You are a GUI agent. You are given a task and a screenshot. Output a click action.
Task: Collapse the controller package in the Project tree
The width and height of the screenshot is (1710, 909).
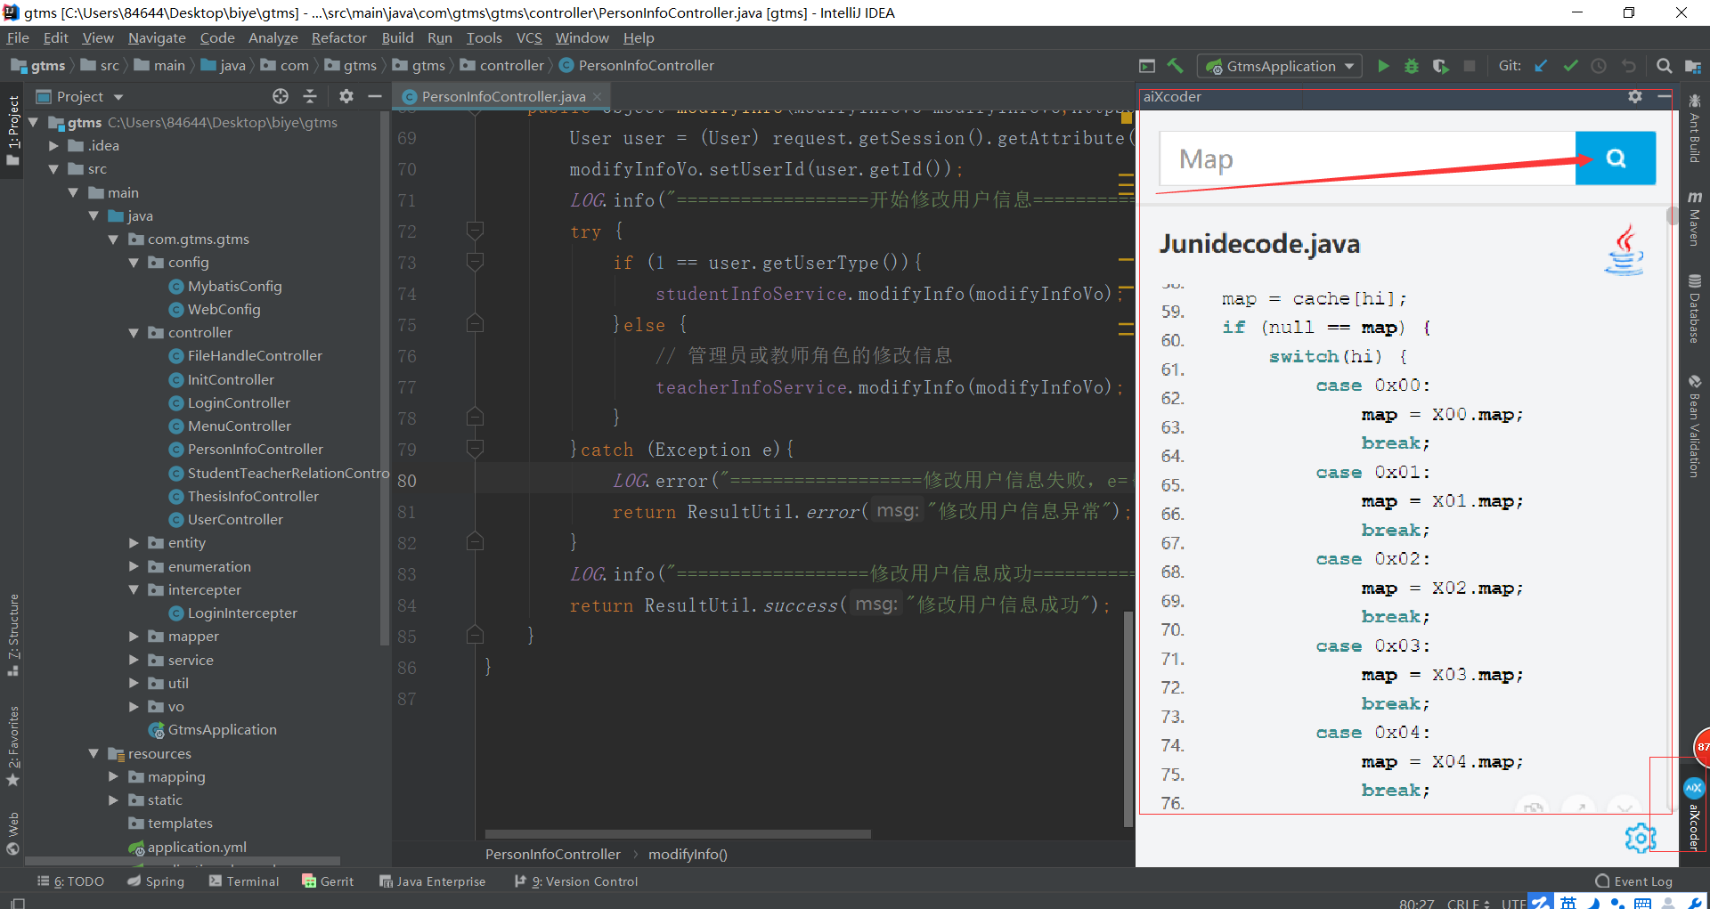(134, 332)
